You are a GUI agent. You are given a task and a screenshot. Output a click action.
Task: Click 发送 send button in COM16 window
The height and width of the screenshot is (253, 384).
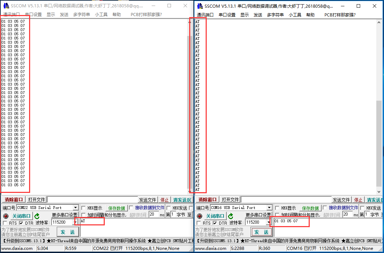point(262,232)
